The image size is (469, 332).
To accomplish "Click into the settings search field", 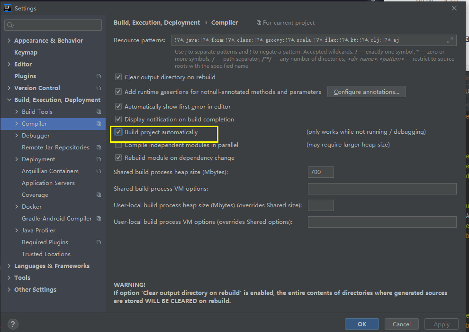I will (x=53, y=25).
